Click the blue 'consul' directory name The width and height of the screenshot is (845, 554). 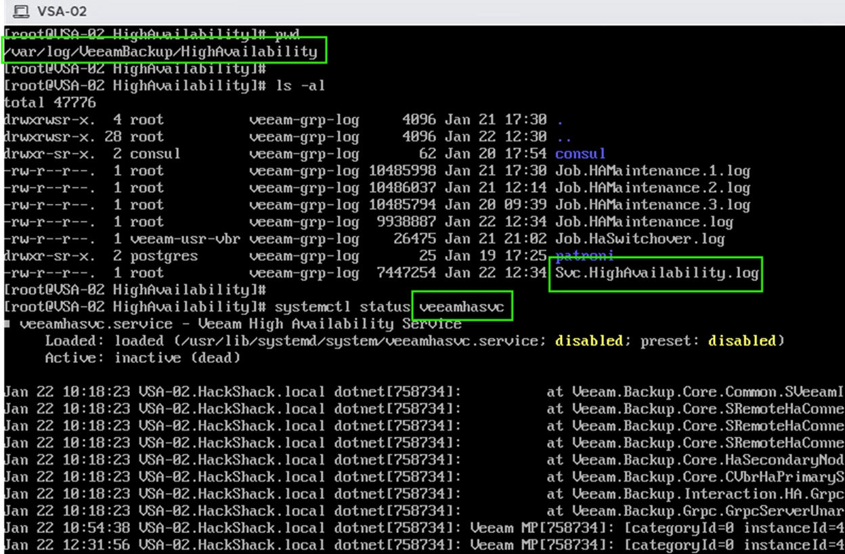tap(580, 154)
